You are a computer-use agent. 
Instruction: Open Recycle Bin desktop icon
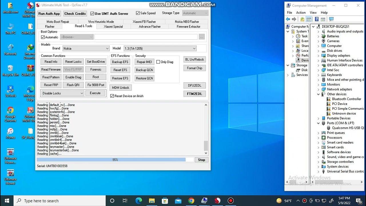point(10,70)
